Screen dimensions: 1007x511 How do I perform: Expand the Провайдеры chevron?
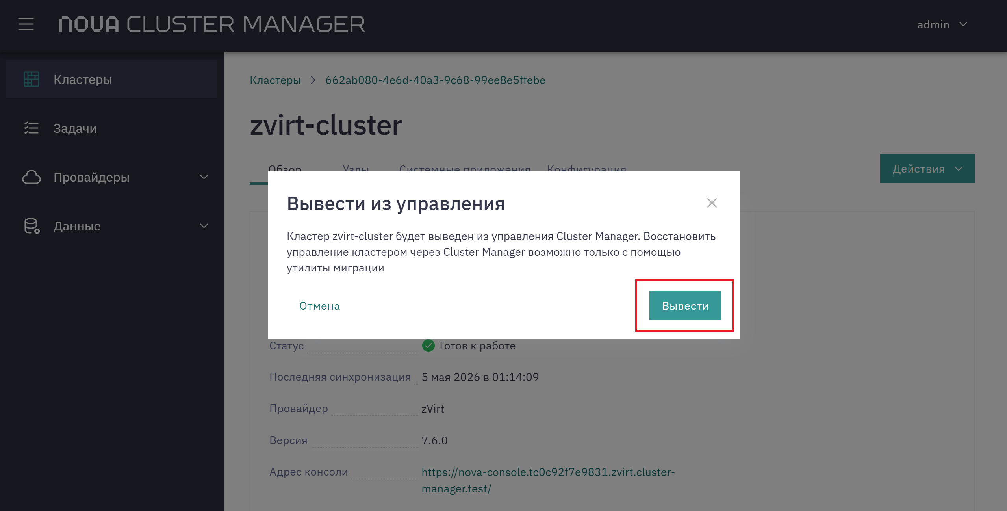pyautogui.click(x=204, y=177)
